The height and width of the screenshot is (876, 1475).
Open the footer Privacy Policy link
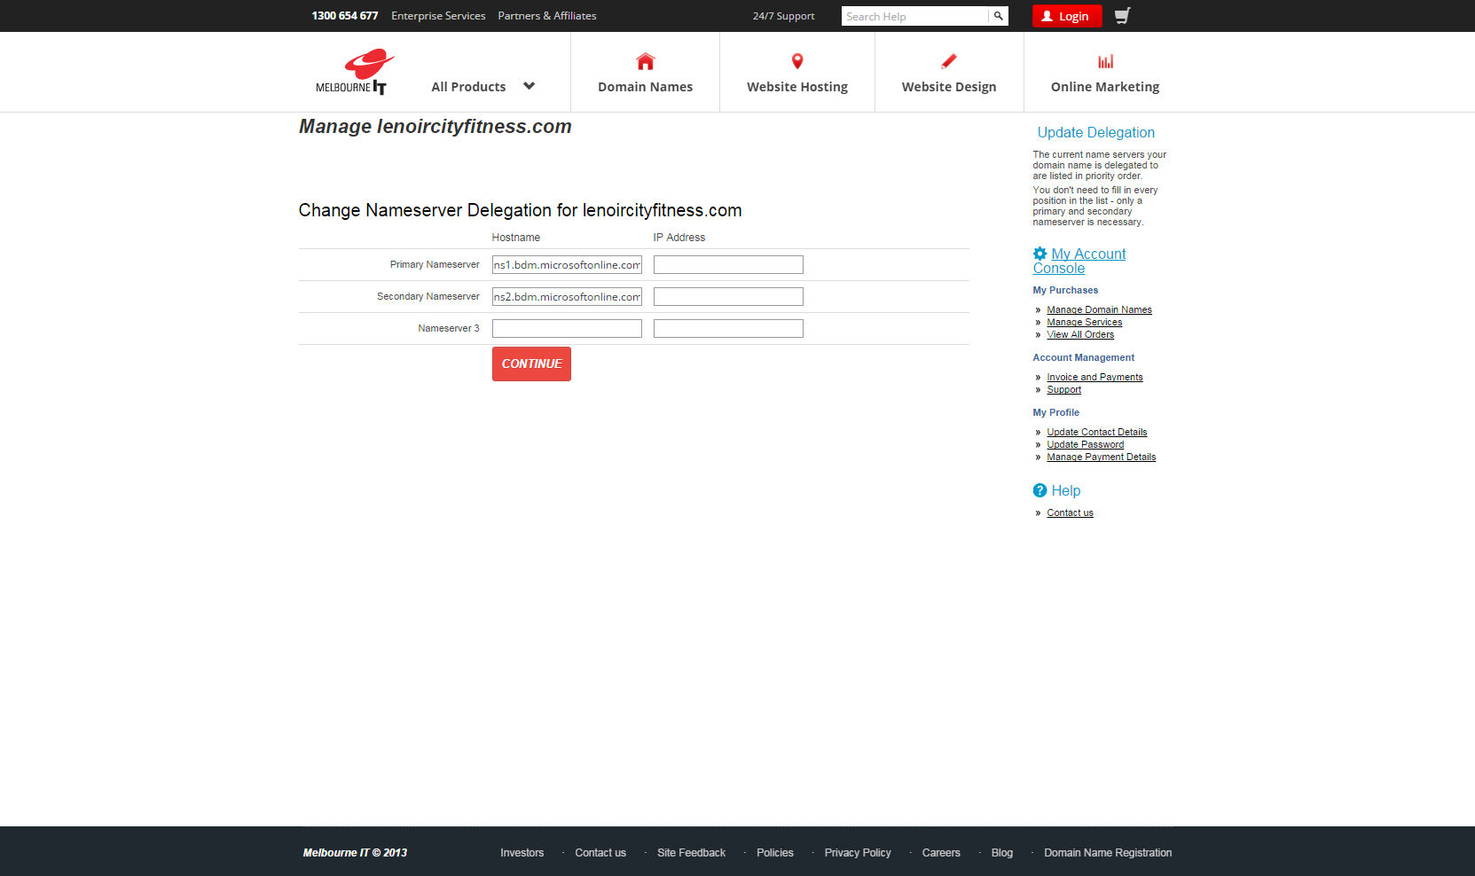click(858, 853)
